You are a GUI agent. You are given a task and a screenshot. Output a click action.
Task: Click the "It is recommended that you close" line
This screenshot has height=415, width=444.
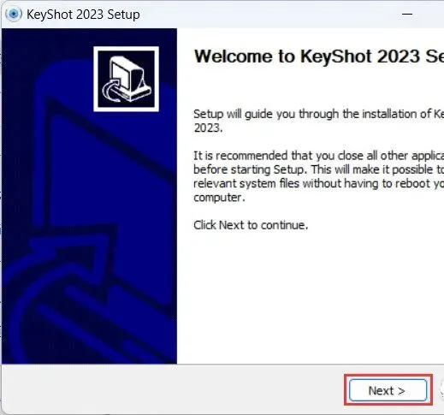(x=319, y=156)
